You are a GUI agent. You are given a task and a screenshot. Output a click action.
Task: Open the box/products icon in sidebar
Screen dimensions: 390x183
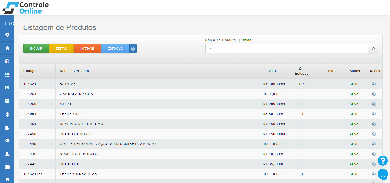[x=7, y=61]
